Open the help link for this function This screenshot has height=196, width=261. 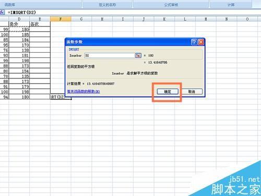tap(84, 91)
